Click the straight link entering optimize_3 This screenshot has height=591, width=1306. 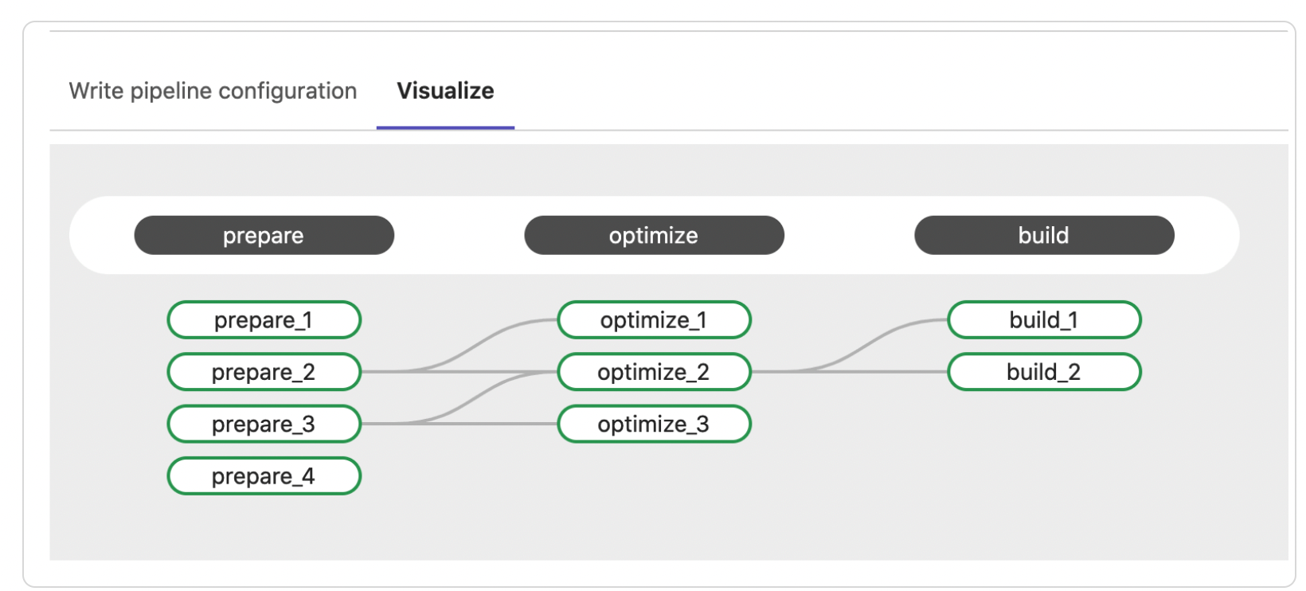518,424
